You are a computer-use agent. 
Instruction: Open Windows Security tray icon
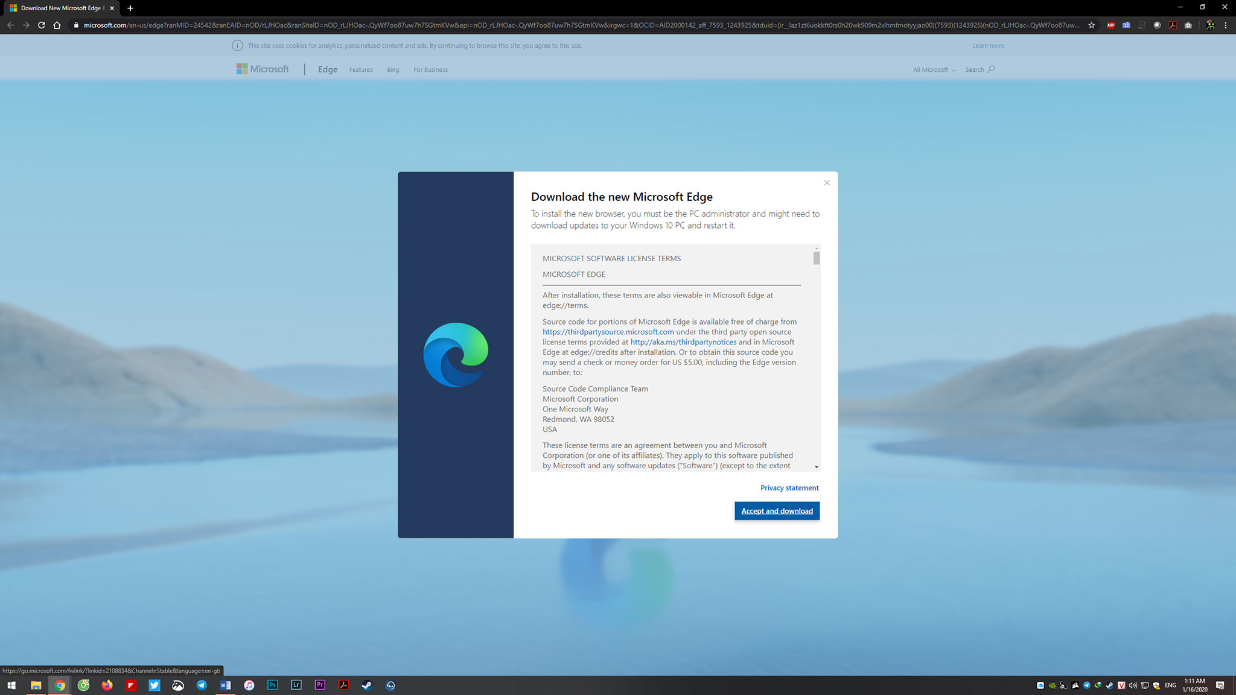pyautogui.click(x=1156, y=685)
